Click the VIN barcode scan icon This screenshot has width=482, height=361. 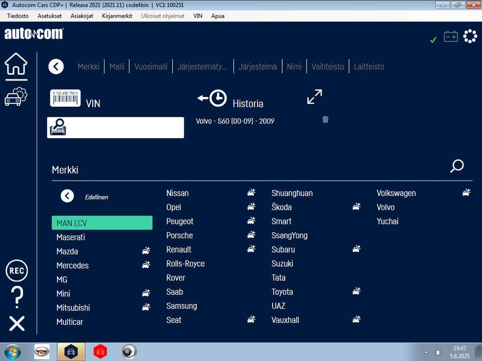tap(65, 98)
